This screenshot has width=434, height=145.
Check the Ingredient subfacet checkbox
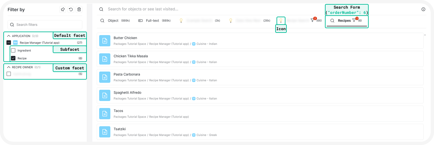[13, 50]
